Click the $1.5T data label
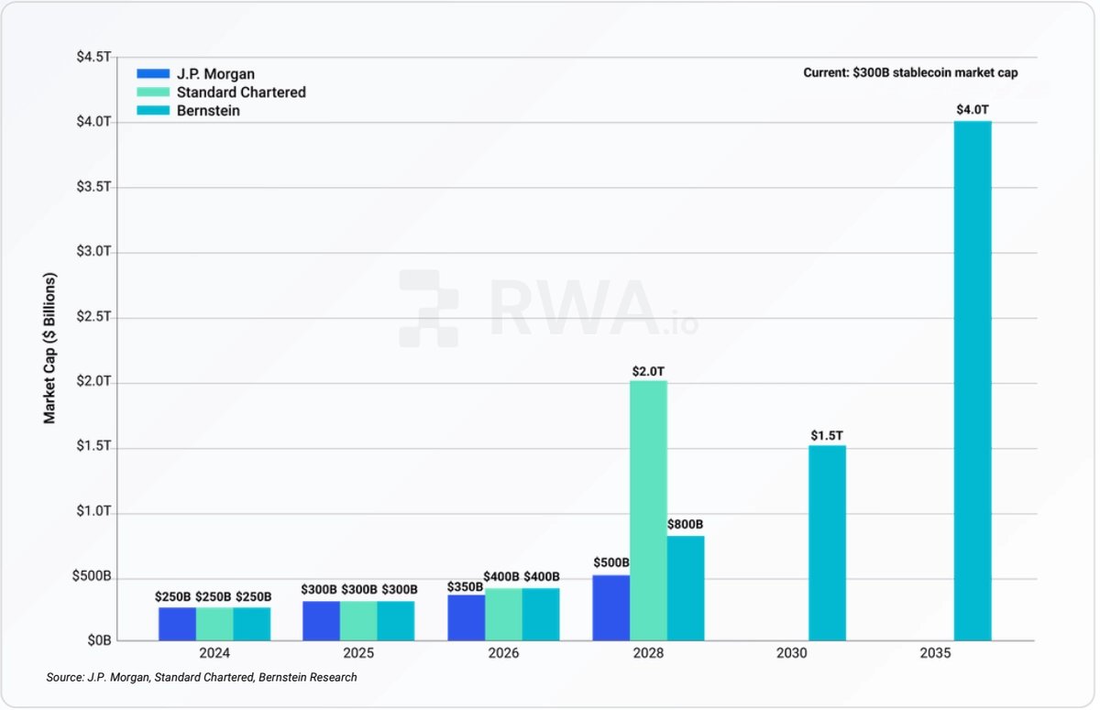Image resolution: width=1100 pixels, height=710 pixels. 828,434
